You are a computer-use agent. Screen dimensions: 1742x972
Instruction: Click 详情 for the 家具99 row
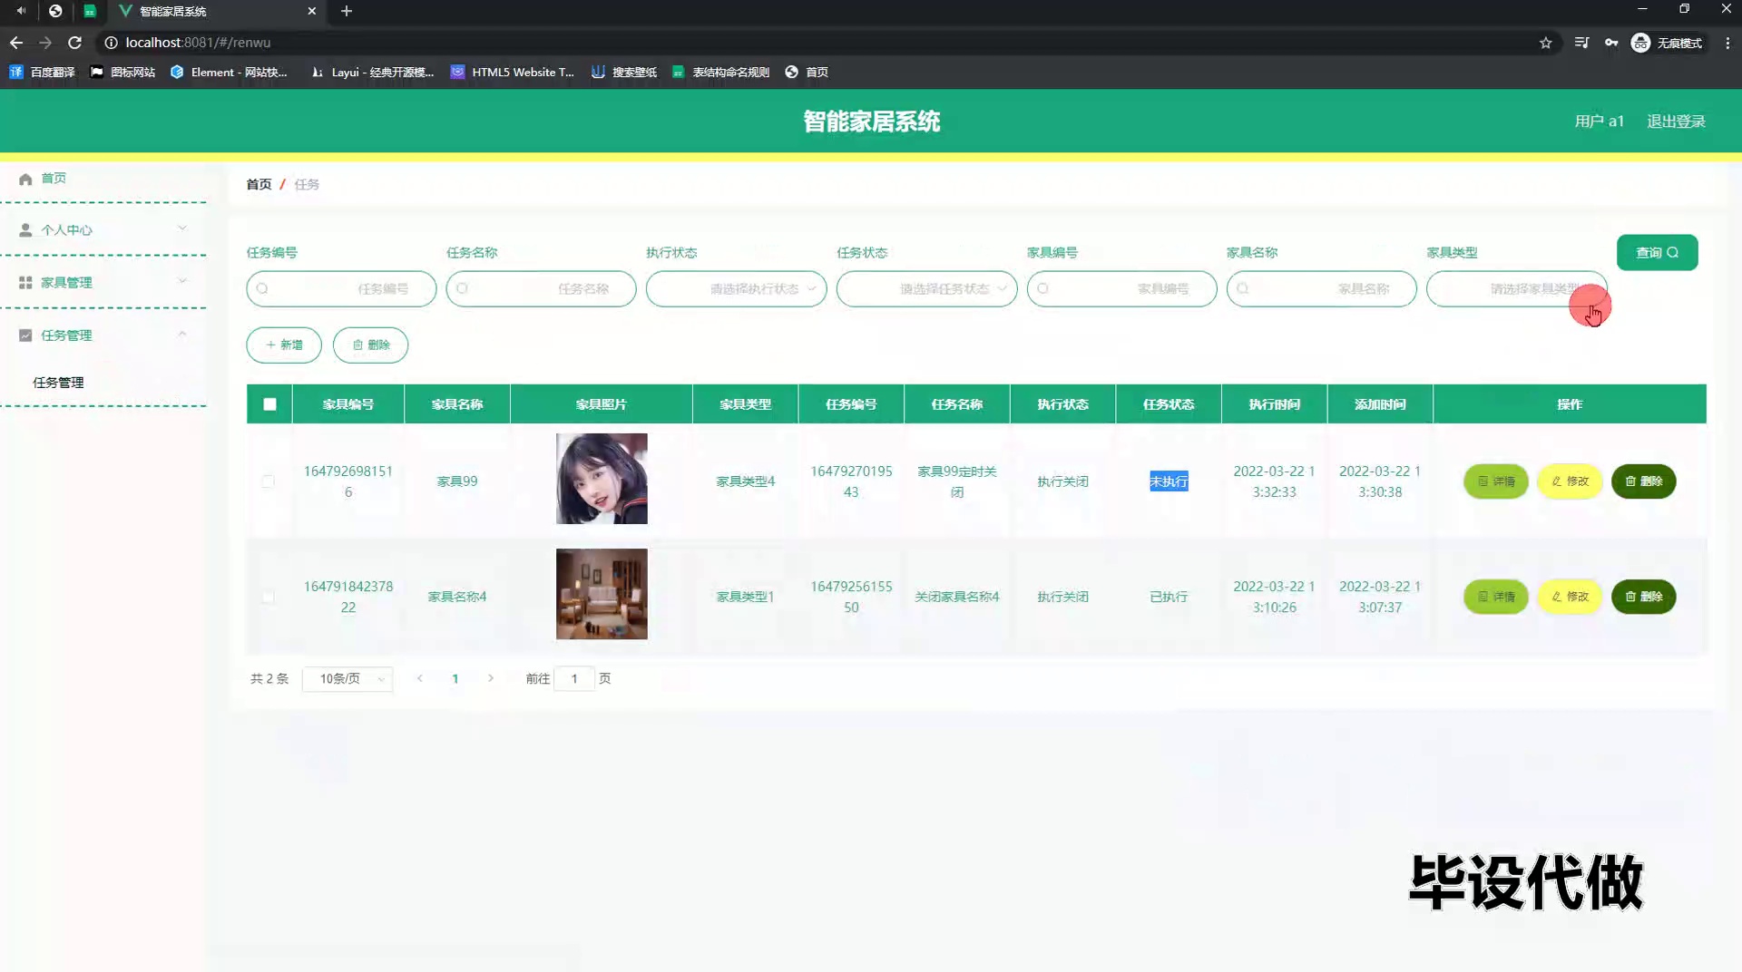tap(1496, 481)
